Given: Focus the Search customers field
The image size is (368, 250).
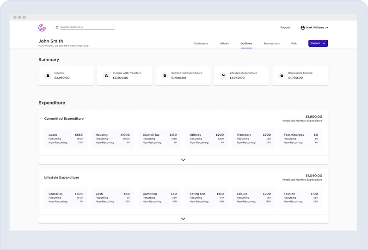Looking at the screenshot, I should click(x=87, y=27).
